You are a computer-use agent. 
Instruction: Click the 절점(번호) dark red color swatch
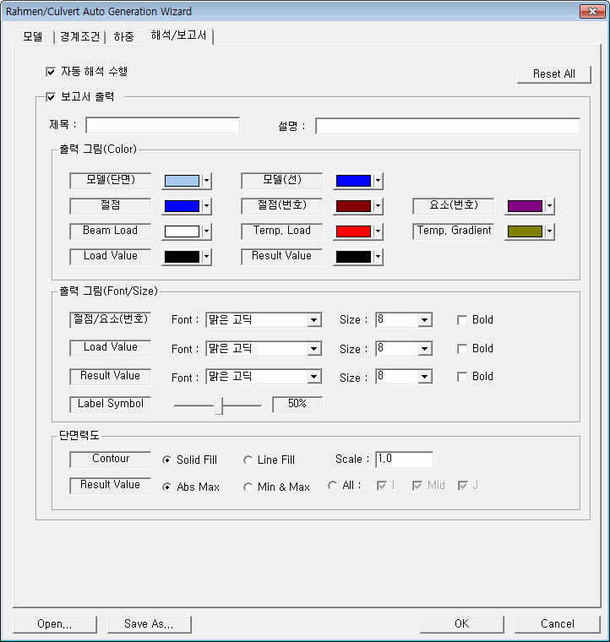352,206
